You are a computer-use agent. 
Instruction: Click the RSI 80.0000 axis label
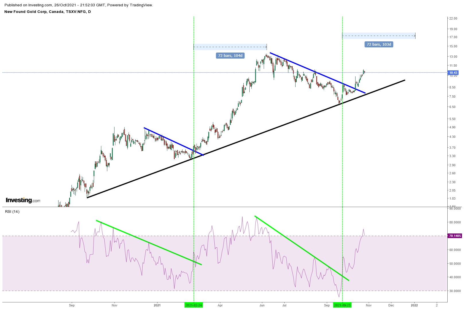455,222
